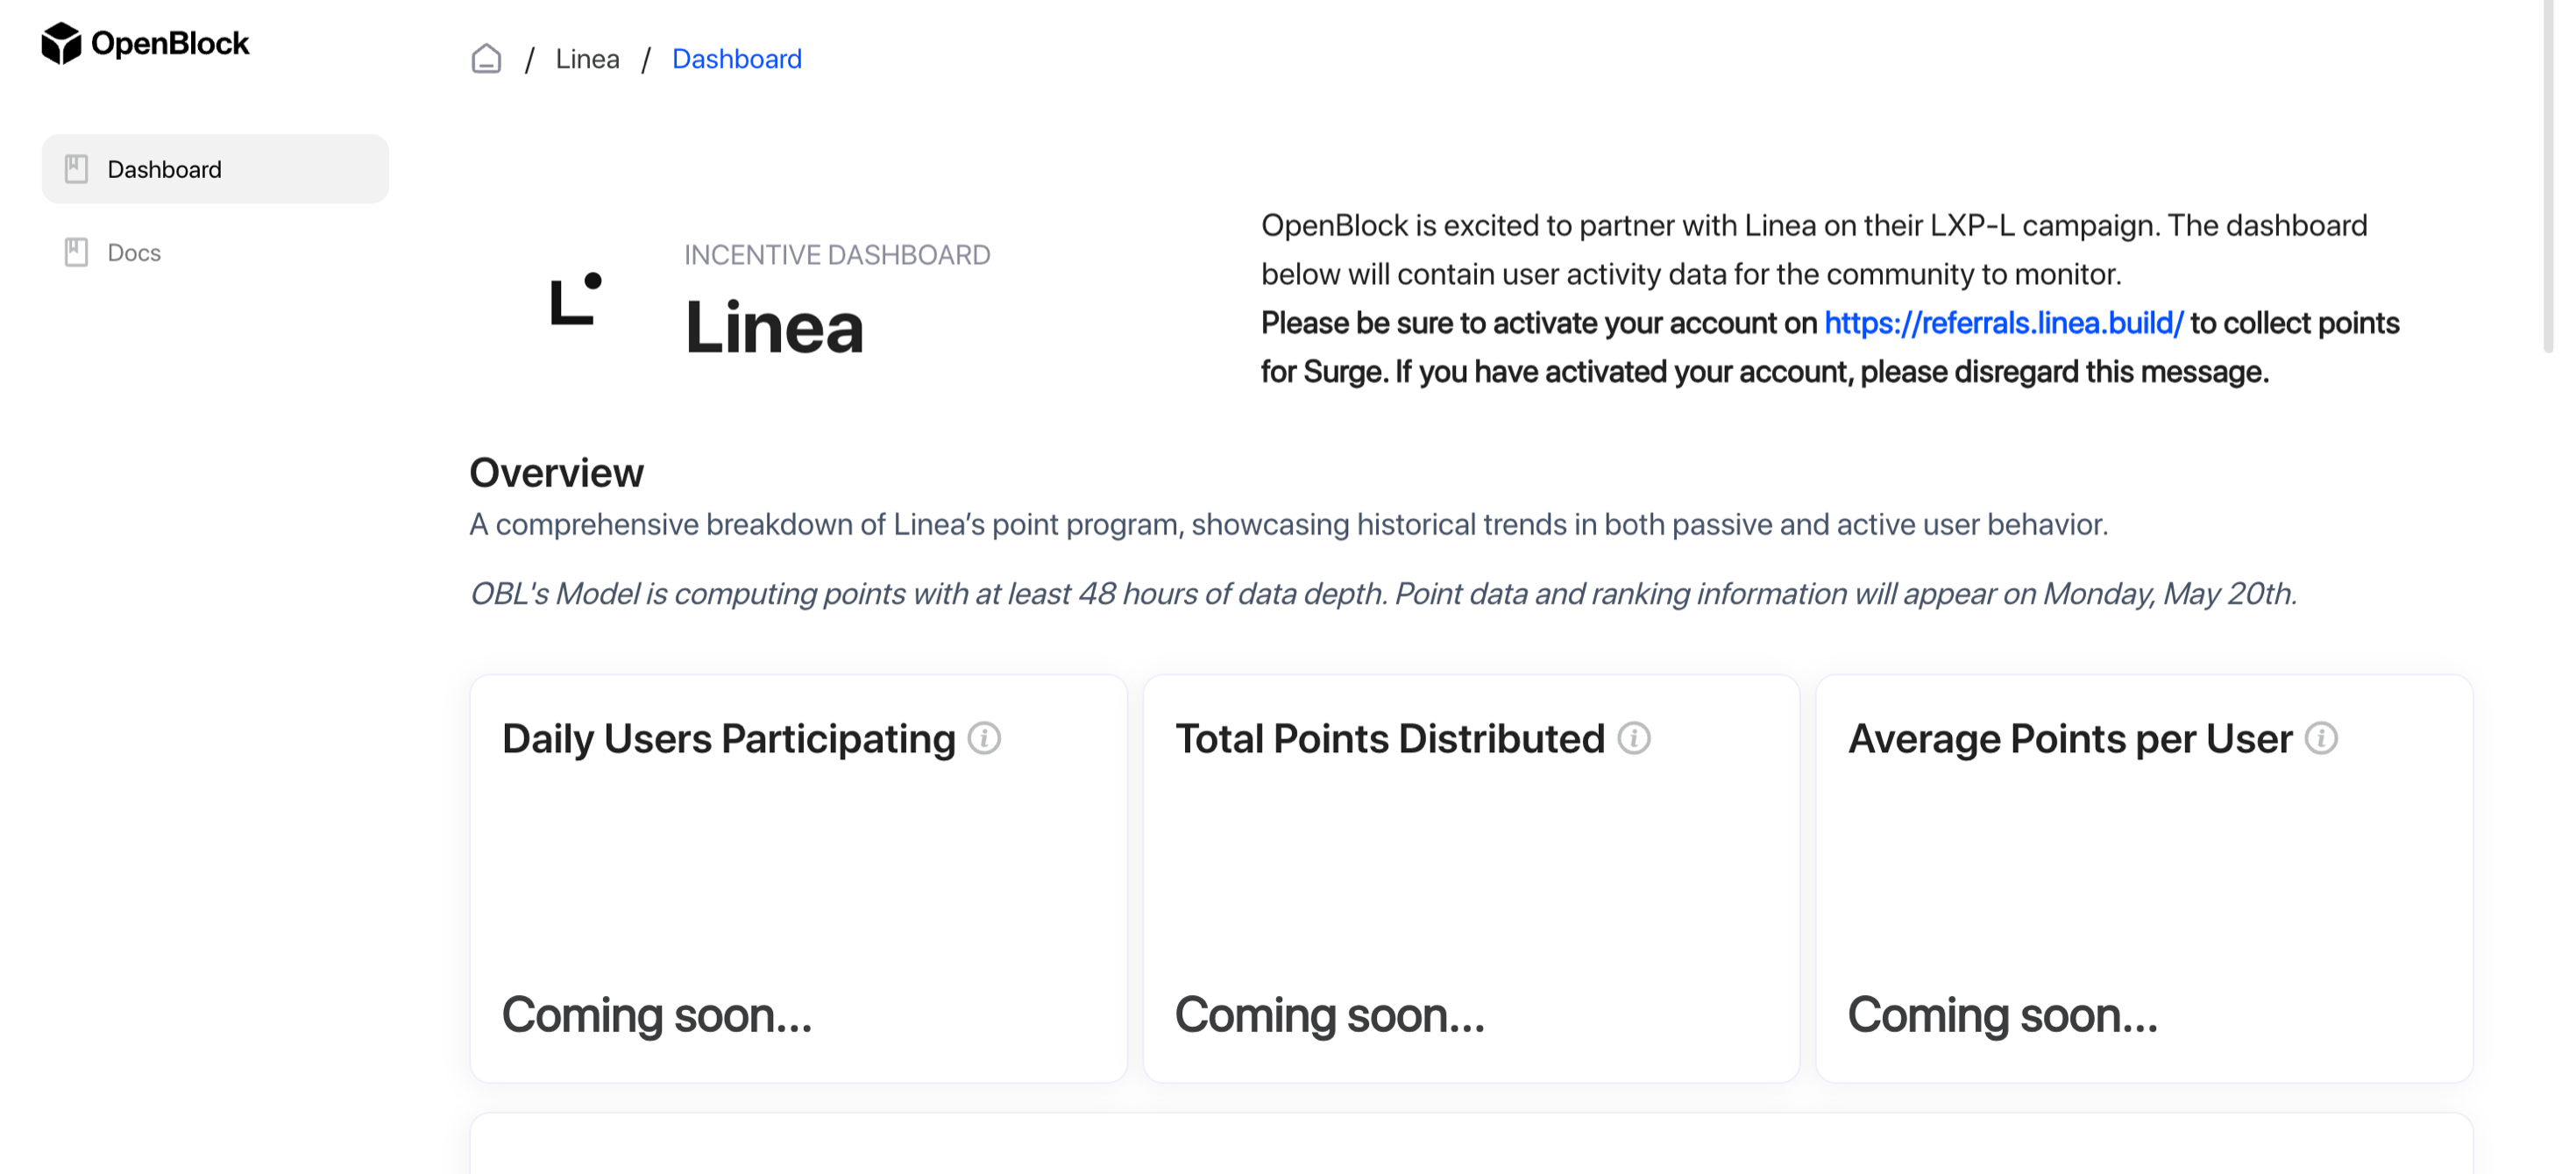
Task: Show info for Total Points Distributed
Action: click(x=1633, y=738)
